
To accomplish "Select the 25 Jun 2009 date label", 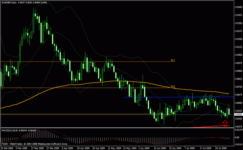I will (175, 148).
